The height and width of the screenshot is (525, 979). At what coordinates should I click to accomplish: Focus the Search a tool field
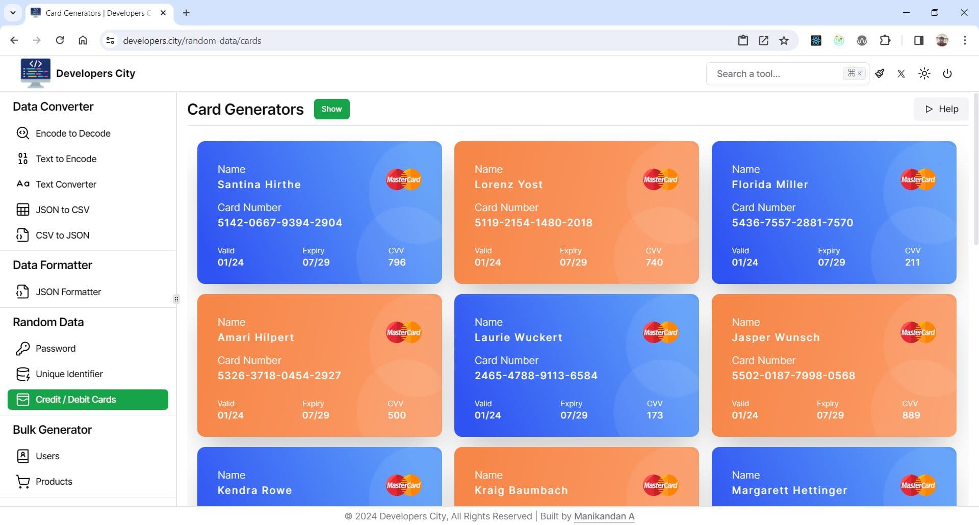click(787, 73)
